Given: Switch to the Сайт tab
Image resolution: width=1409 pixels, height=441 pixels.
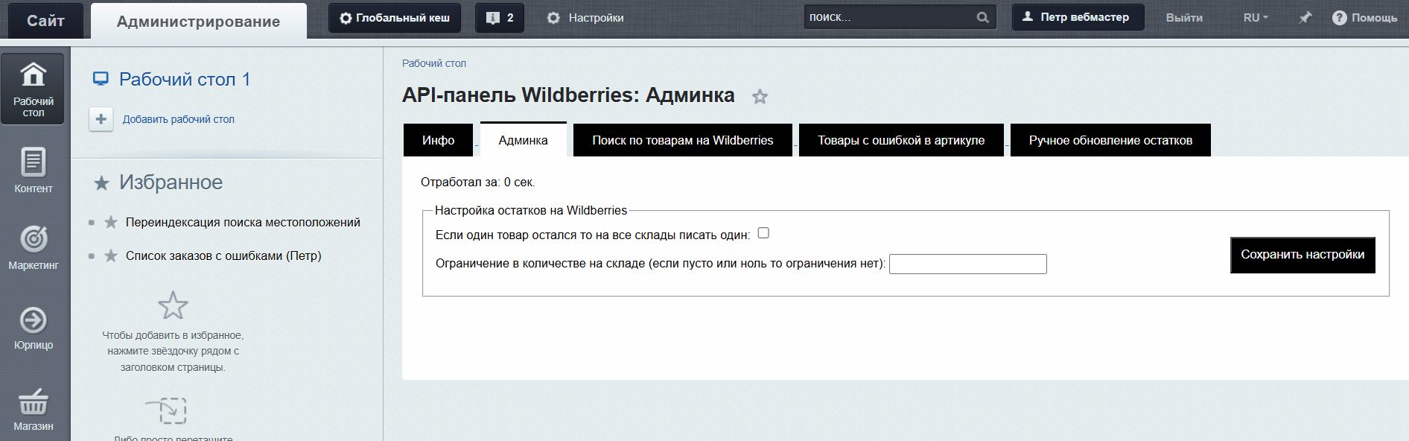Looking at the screenshot, I should pyautogui.click(x=46, y=21).
